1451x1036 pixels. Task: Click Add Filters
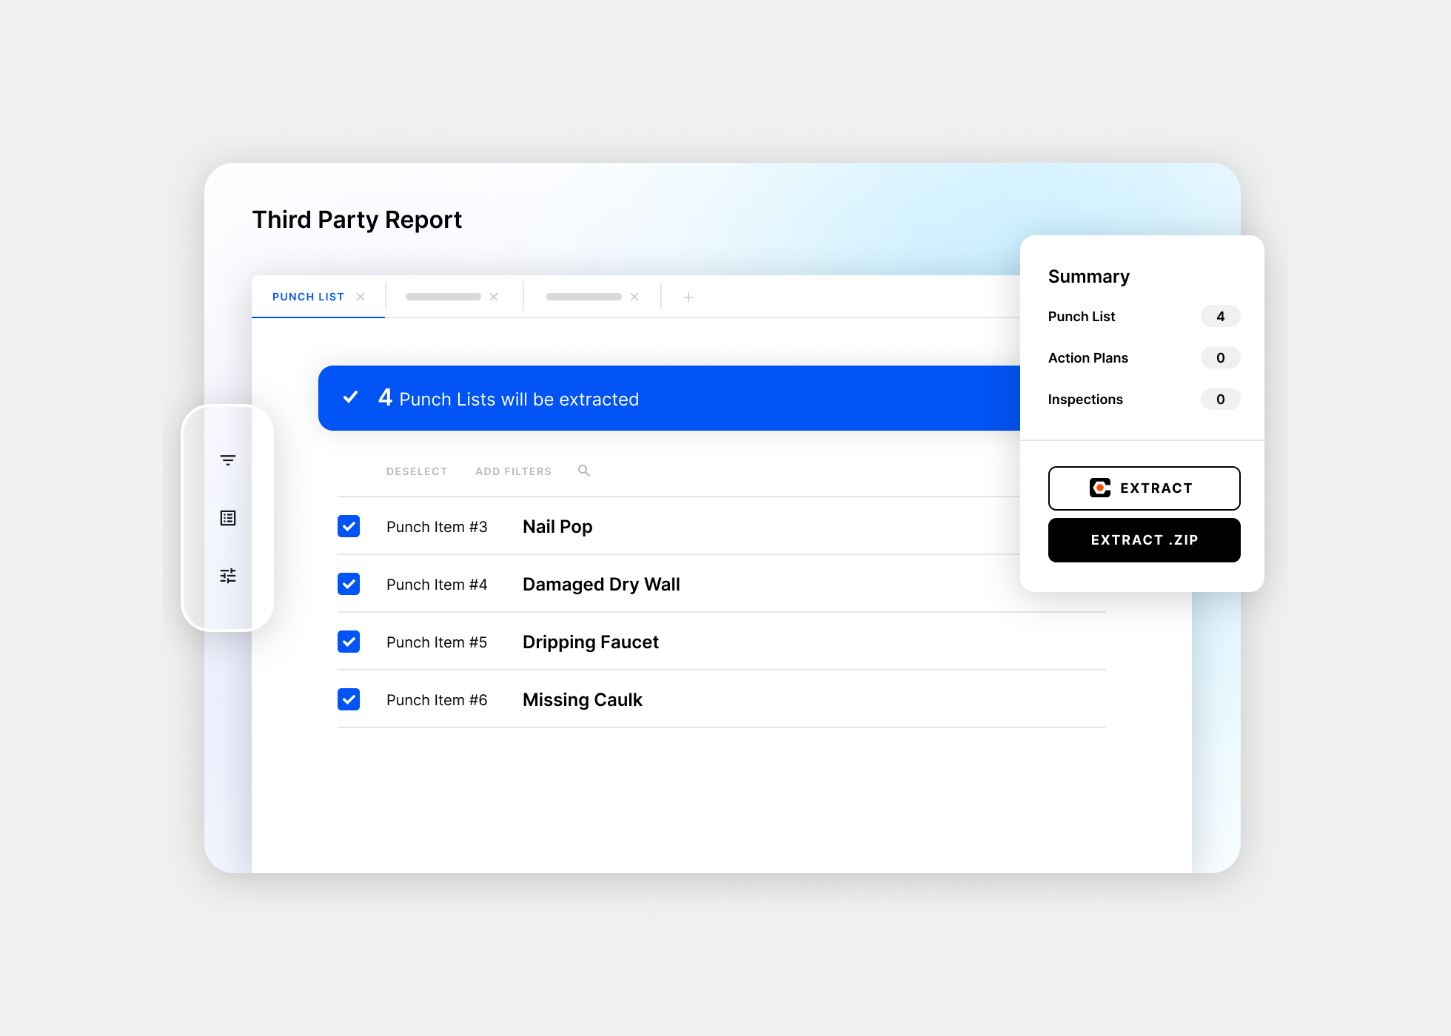click(513, 471)
